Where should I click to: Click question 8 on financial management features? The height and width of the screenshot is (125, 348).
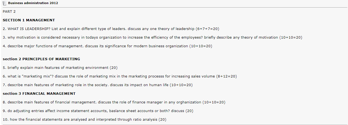[x=114, y=102]
